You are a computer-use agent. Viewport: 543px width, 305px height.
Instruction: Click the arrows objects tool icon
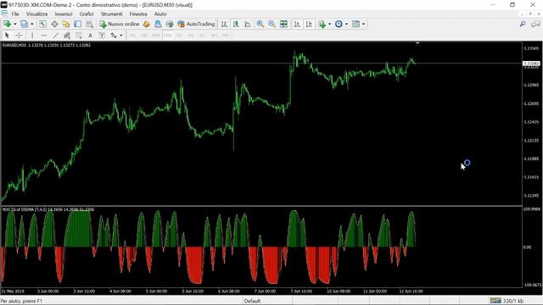tap(114, 36)
